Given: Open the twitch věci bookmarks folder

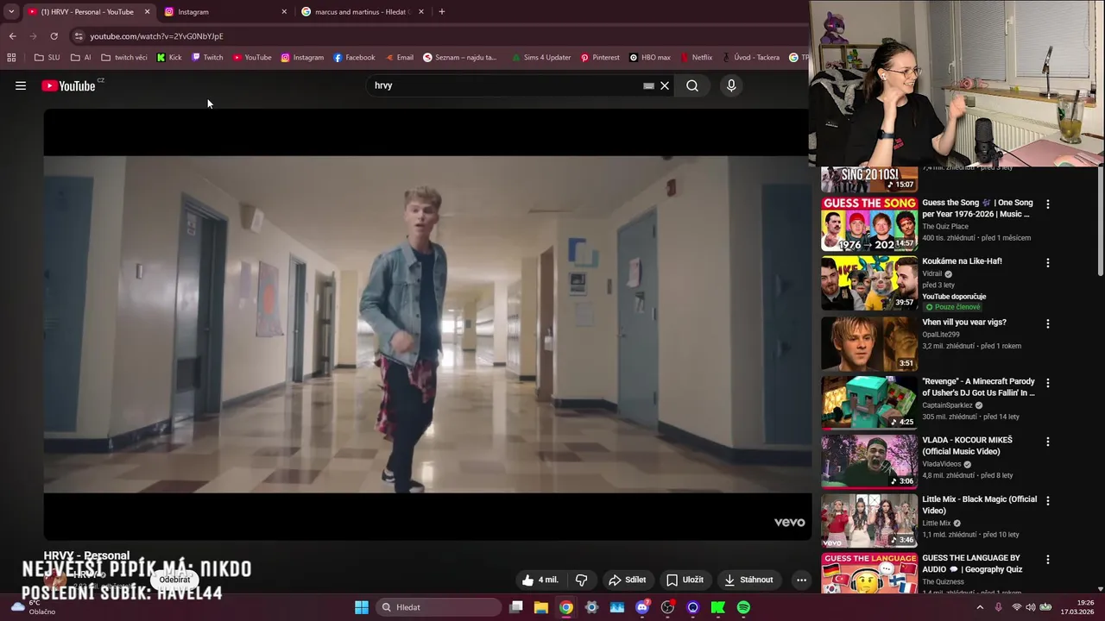Looking at the screenshot, I should pos(124,58).
